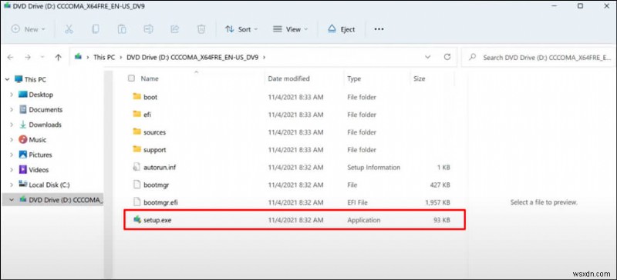617x280 pixels.
Task: Click the Cut scissors icon
Action: click(x=69, y=29)
